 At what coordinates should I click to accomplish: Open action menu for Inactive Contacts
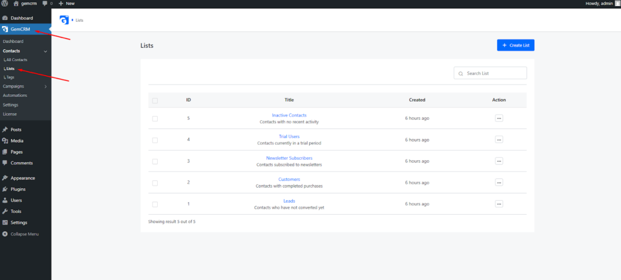(x=499, y=118)
